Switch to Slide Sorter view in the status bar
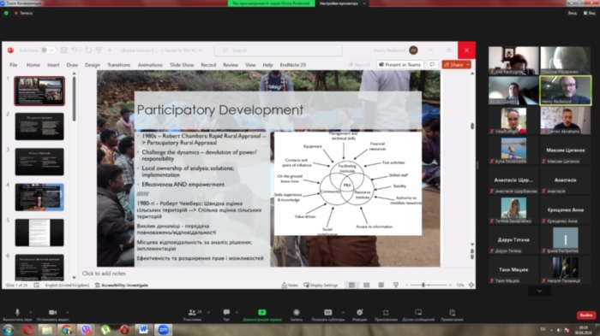Screen dimensions: 600x336 (366, 285)
